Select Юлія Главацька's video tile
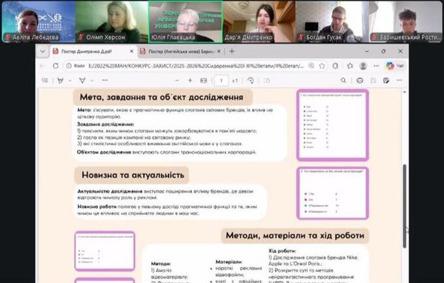The height and width of the screenshot is (283, 444). coord(185,21)
